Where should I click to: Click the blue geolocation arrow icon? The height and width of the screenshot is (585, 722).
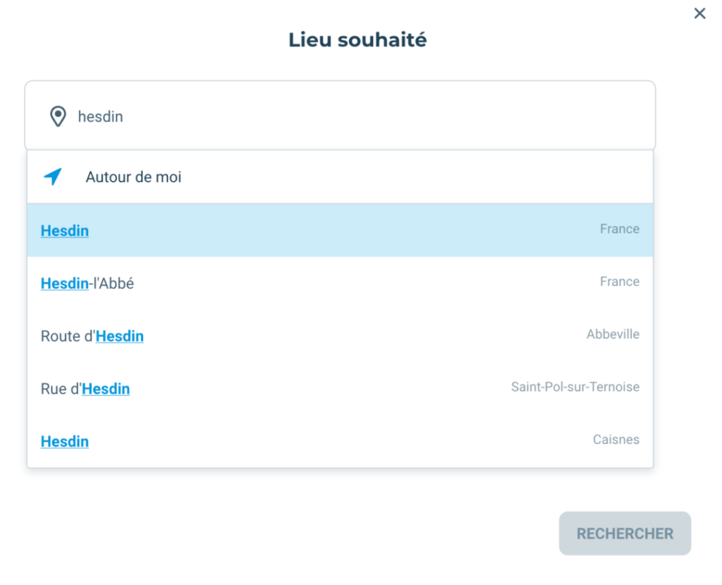53,177
